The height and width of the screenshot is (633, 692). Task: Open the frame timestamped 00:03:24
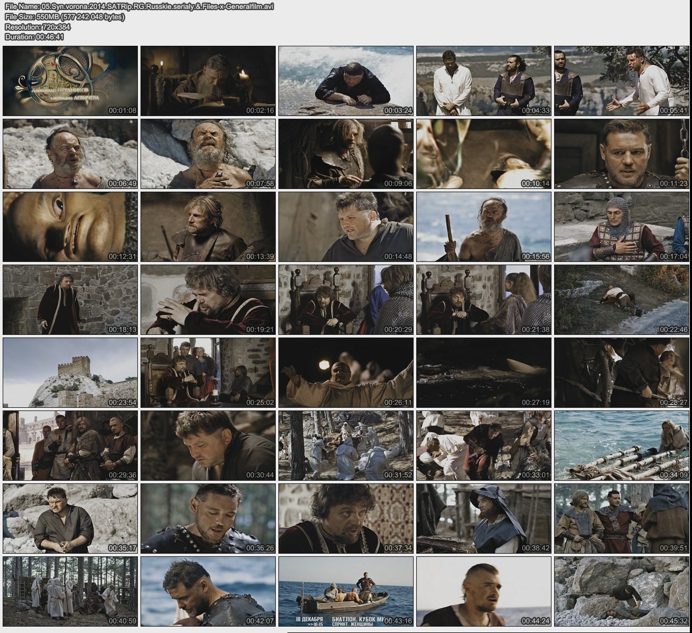click(346, 81)
